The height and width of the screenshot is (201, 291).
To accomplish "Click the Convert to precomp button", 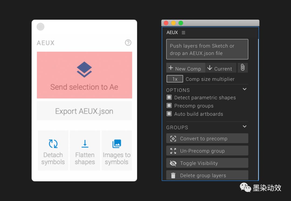I will click(x=207, y=138).
